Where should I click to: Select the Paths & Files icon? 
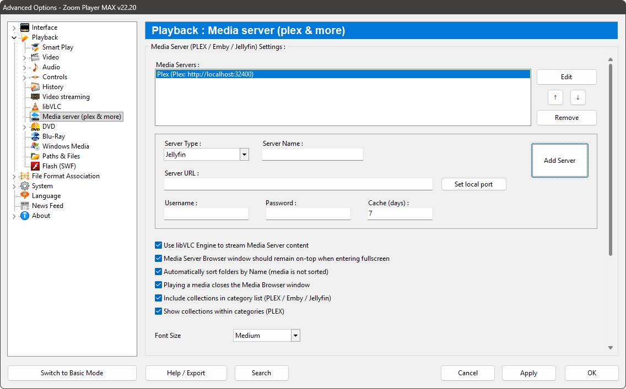click(x=34, y=156)
